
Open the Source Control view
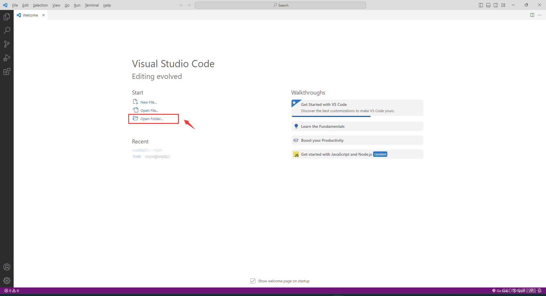tap(7, 44)
